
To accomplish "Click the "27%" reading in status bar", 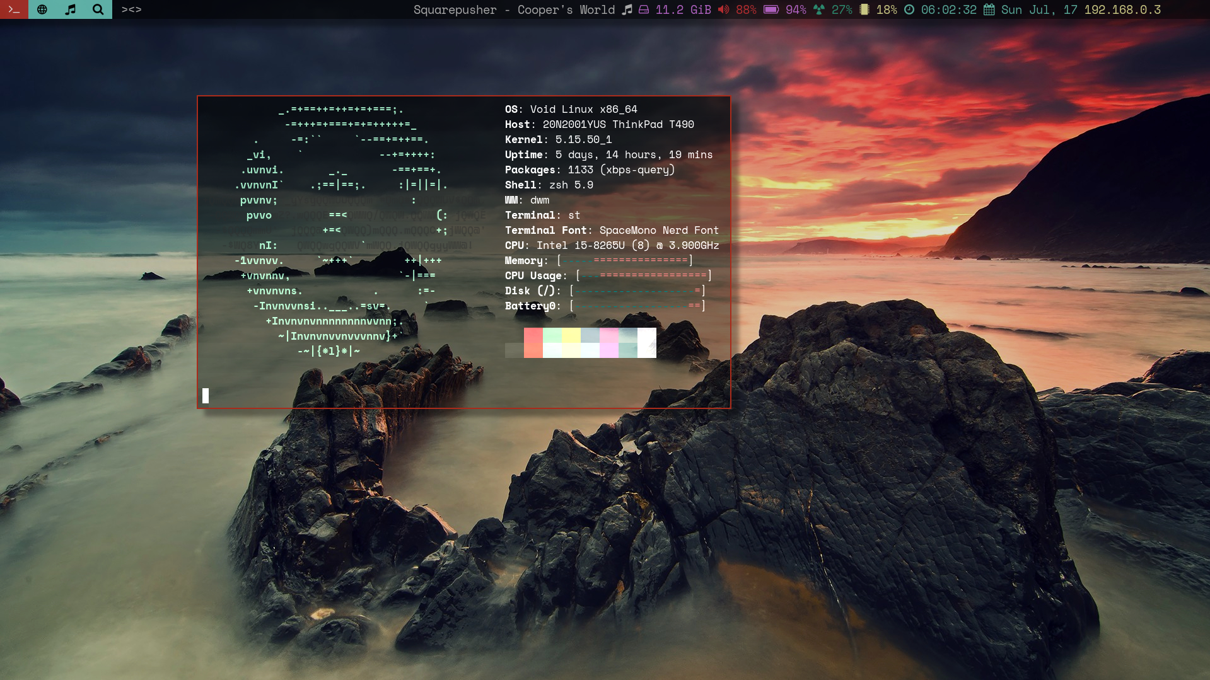I will pyautogui.click(x=842, y=9).
